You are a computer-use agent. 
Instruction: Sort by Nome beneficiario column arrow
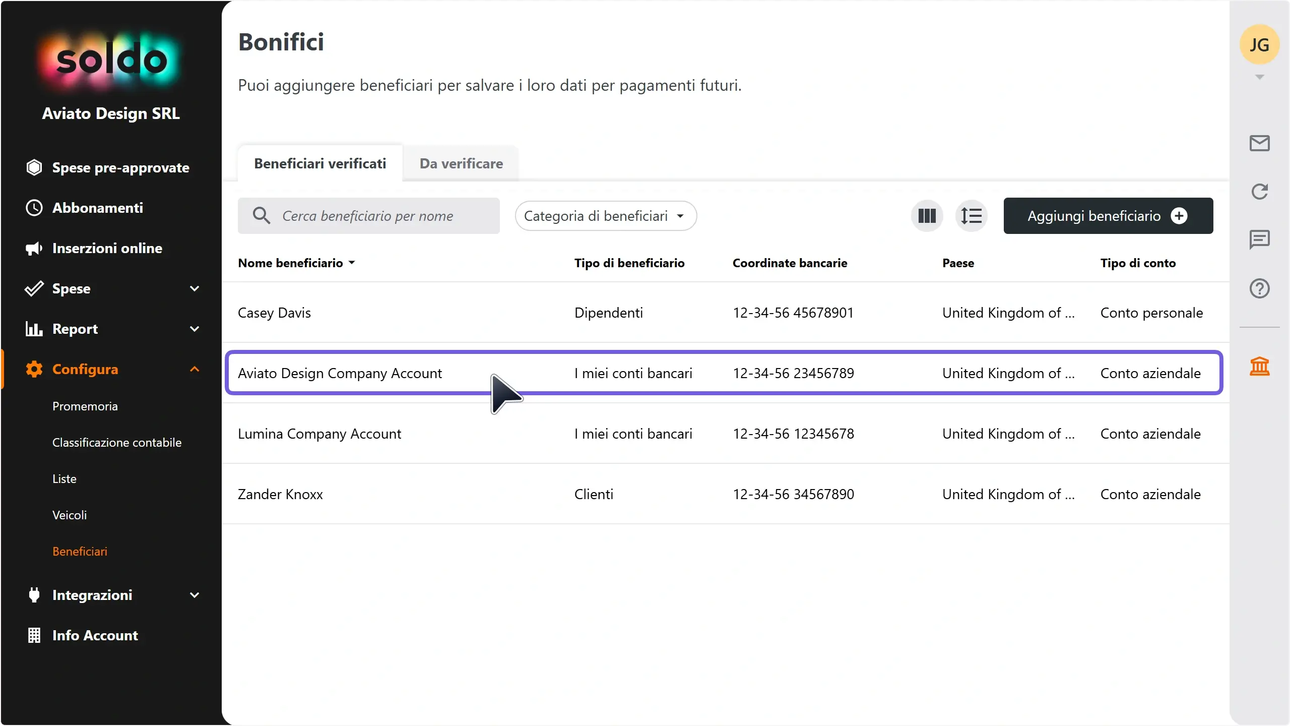click(352, 263)
